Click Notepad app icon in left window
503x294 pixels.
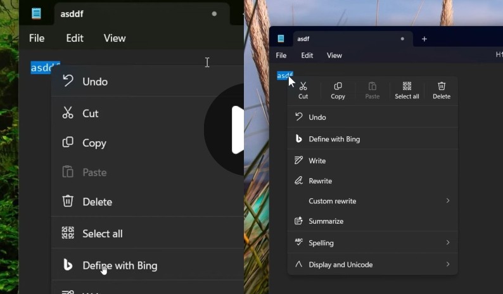(36, 13)
